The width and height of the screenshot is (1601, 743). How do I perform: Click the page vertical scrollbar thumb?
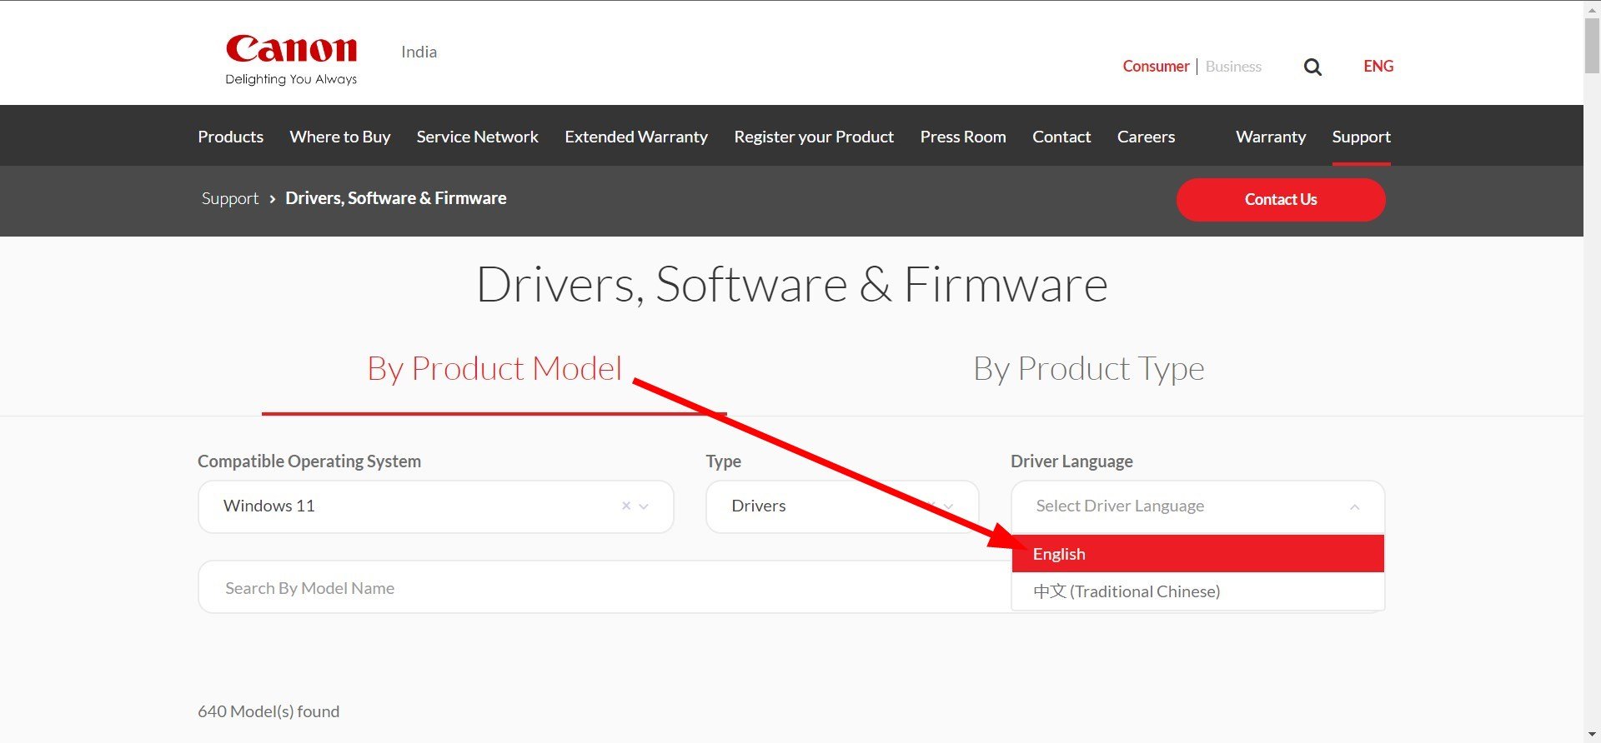(x=1592, y=45)
